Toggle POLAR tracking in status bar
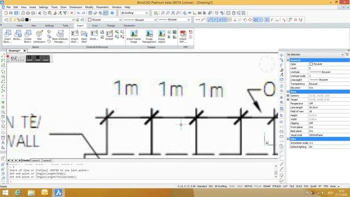The image size is (350, 197). tap(258, 186)
